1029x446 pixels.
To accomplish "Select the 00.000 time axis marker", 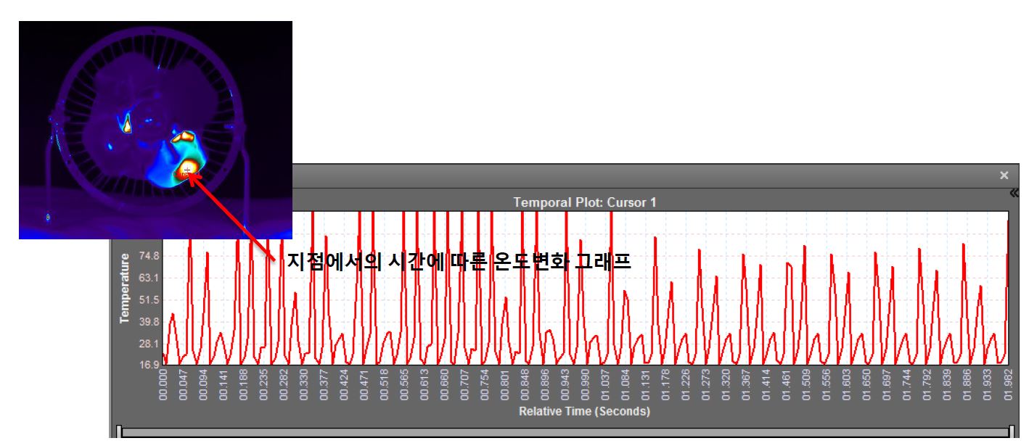I will pos(163,384).
